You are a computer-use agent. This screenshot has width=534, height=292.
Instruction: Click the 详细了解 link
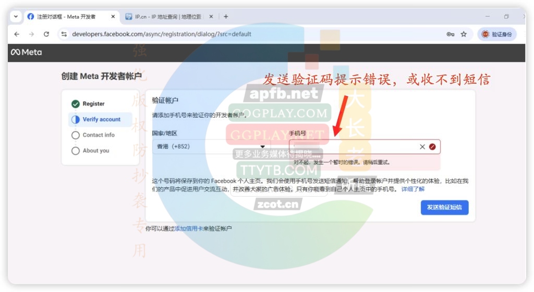point(412,189)
